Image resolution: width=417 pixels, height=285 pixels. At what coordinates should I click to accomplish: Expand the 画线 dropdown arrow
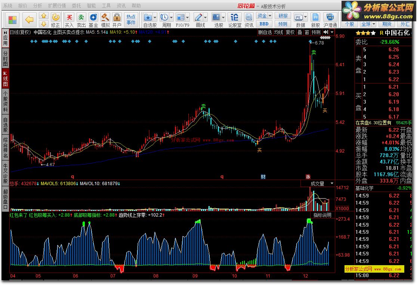point(205,18)
